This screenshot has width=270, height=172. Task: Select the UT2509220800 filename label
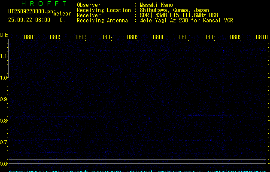pos(30,12)
